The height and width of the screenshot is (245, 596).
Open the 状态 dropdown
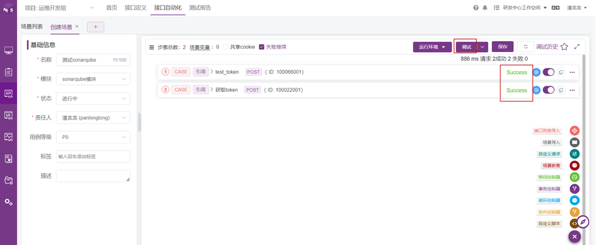93,98
